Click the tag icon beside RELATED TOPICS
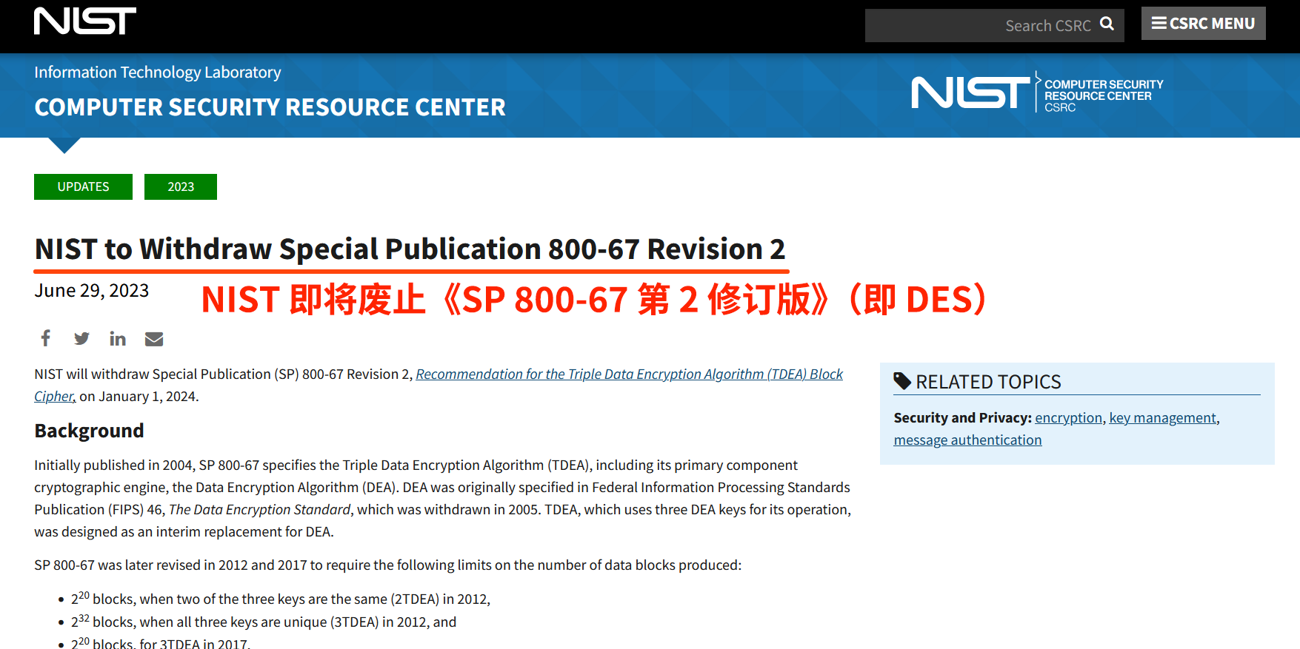Screen dimensions: 1300x649 click(x=902, y=381)
